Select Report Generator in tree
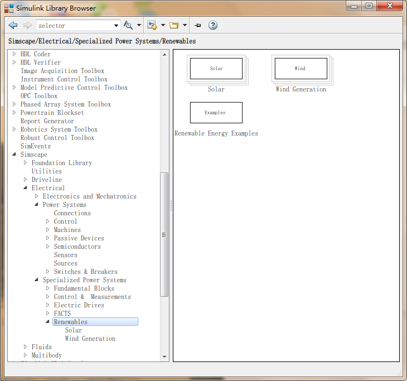This screenshot has height=381, width=407. [x=47, y=121]
